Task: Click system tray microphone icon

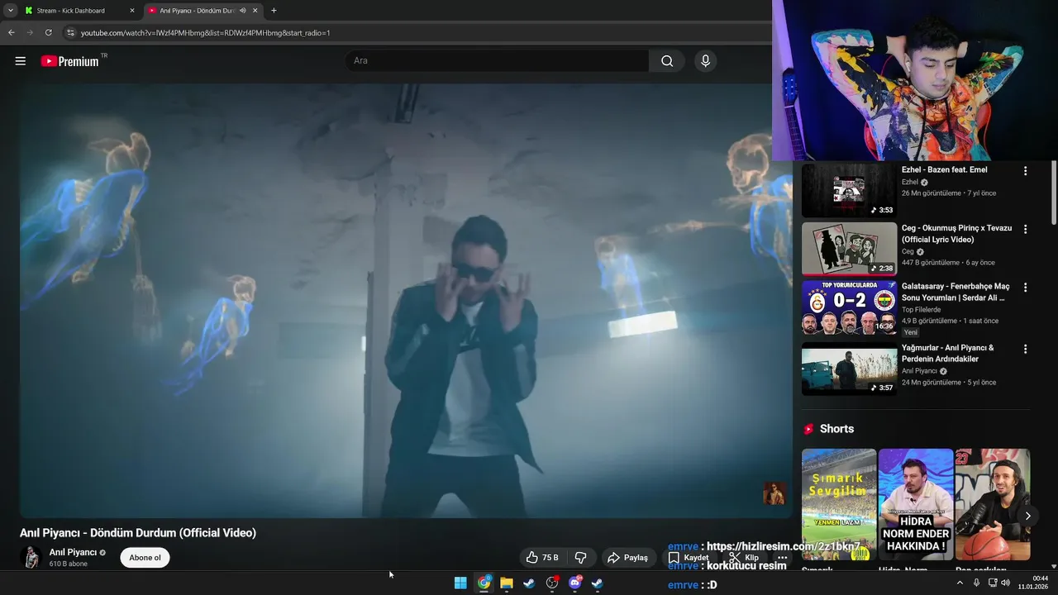Action: click(x=976, y=583)
